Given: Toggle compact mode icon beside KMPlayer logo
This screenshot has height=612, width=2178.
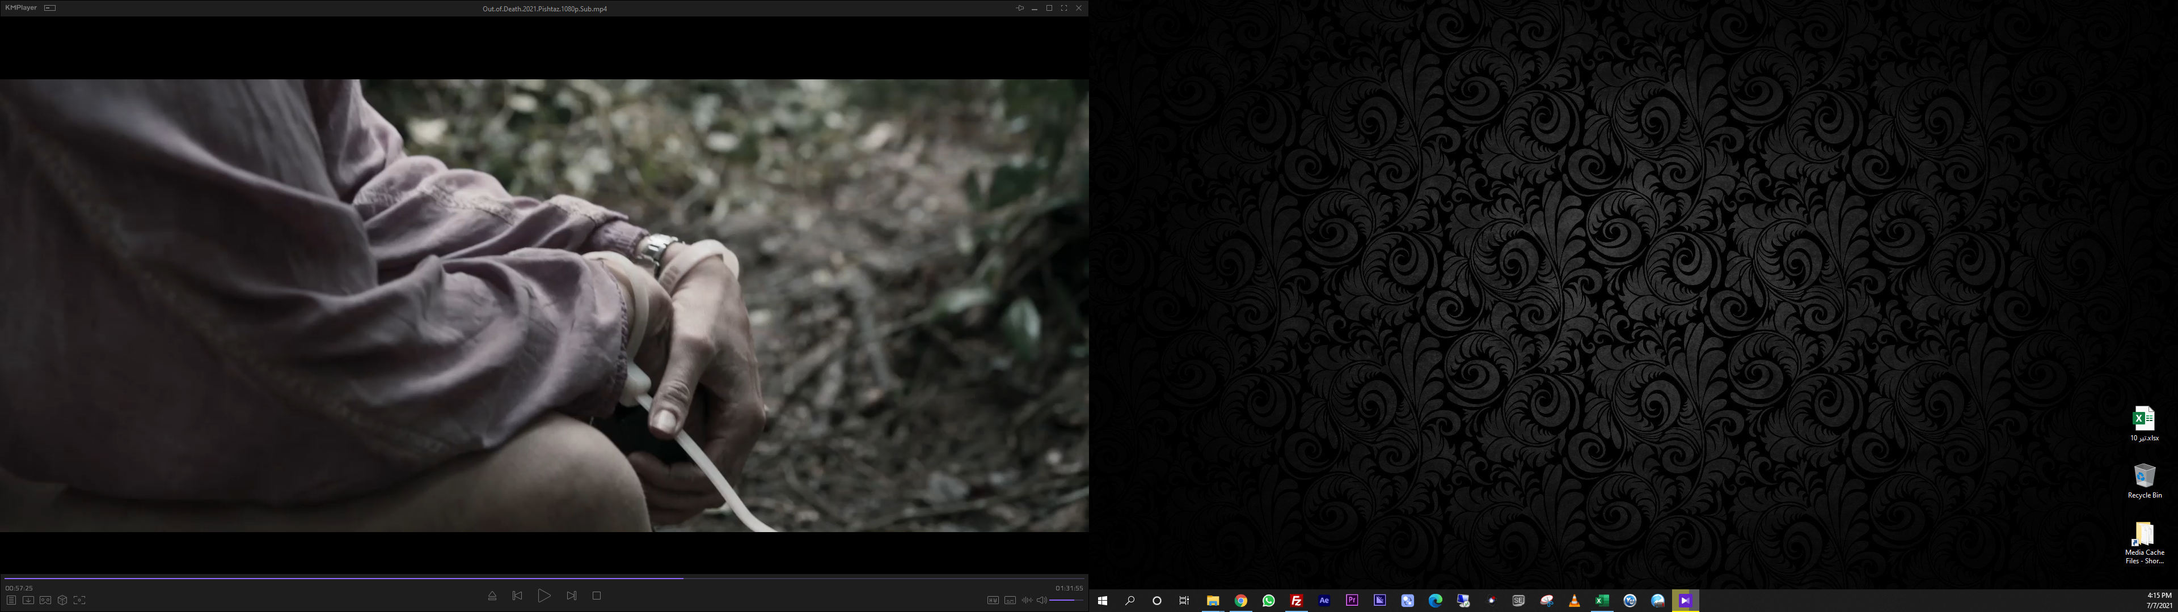Looking at the screenshot, I should point(50,7).
